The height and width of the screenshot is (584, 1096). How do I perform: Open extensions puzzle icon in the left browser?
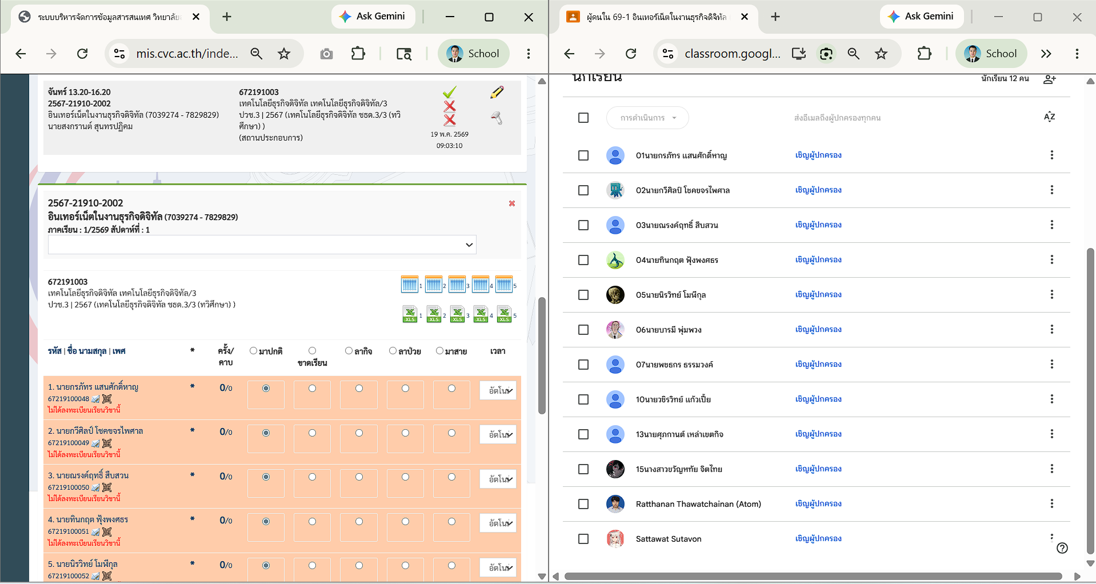pyautogui.click(x=358, y=54)
